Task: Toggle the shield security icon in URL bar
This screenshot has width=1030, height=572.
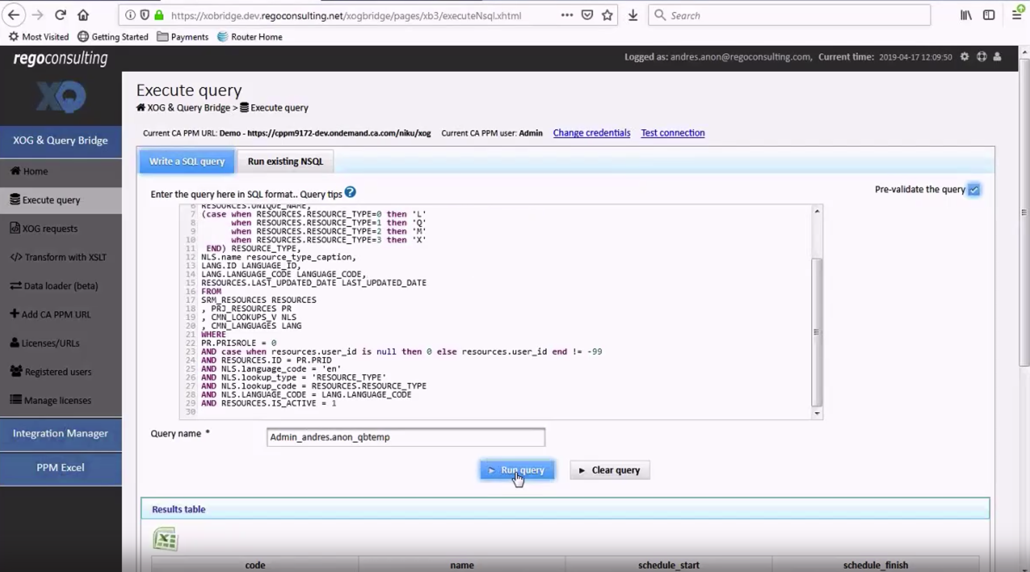Action: pyautogui.click(x=146, y=15)
